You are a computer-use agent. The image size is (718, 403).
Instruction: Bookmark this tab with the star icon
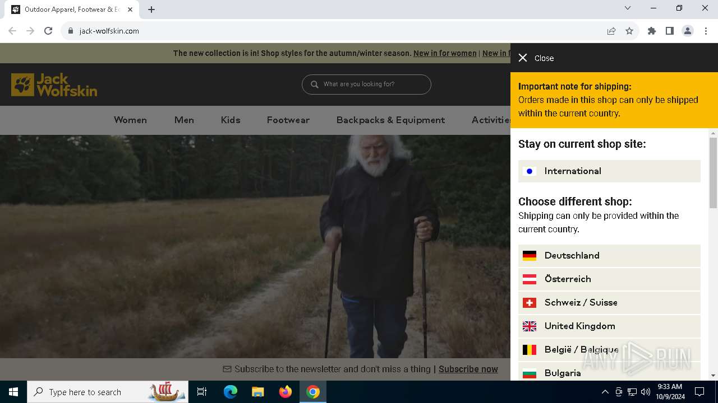pyautogui.click(x=629, y=31)
